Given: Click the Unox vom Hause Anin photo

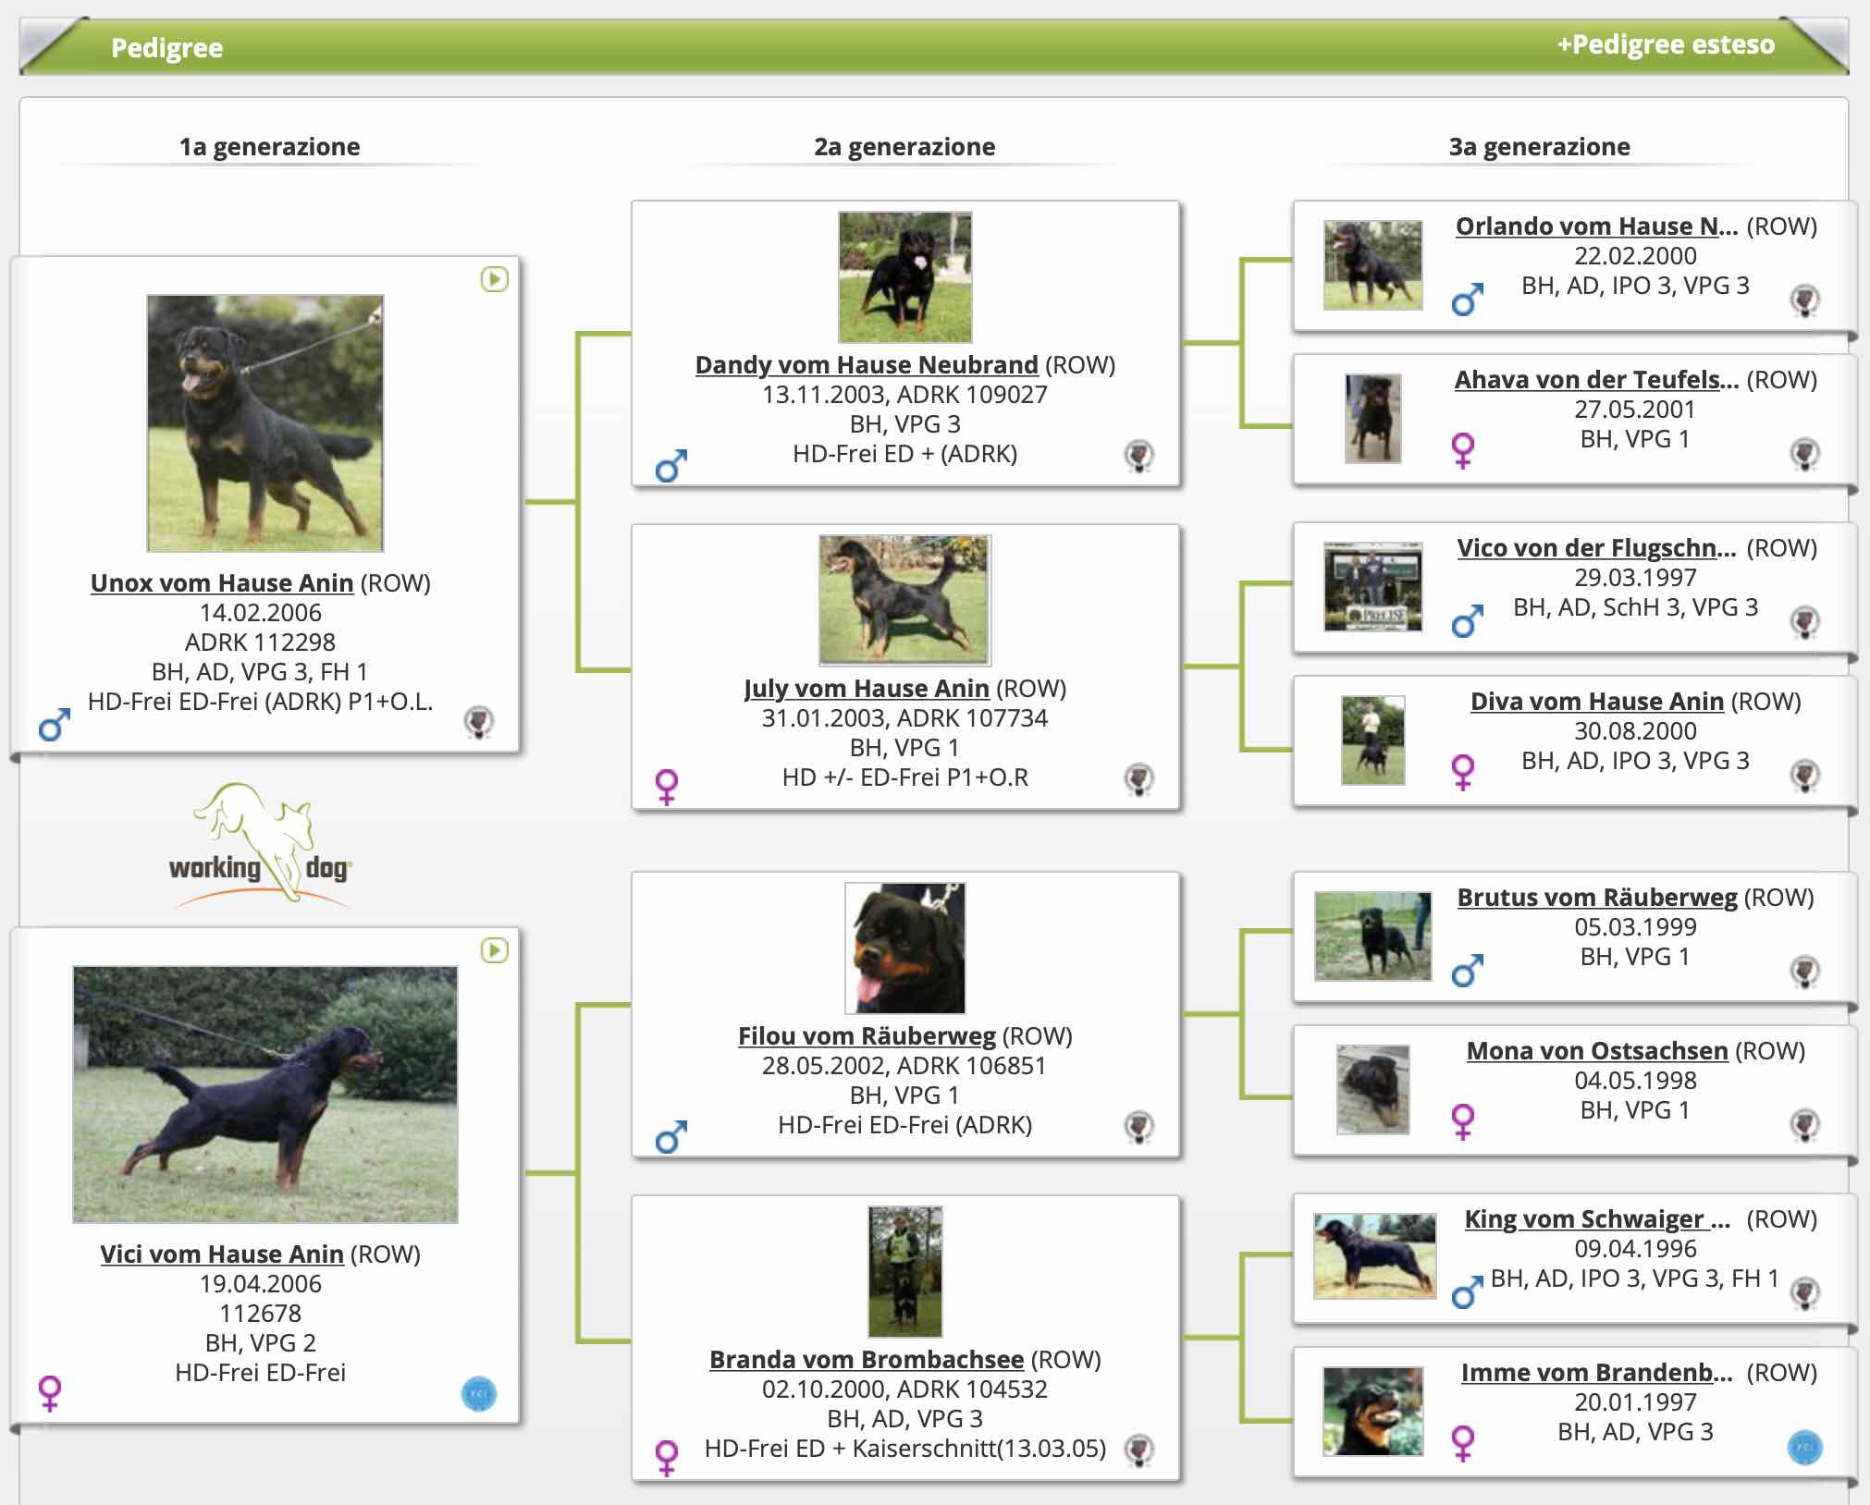Looking at the screenshot, I should tap(265, 423).
